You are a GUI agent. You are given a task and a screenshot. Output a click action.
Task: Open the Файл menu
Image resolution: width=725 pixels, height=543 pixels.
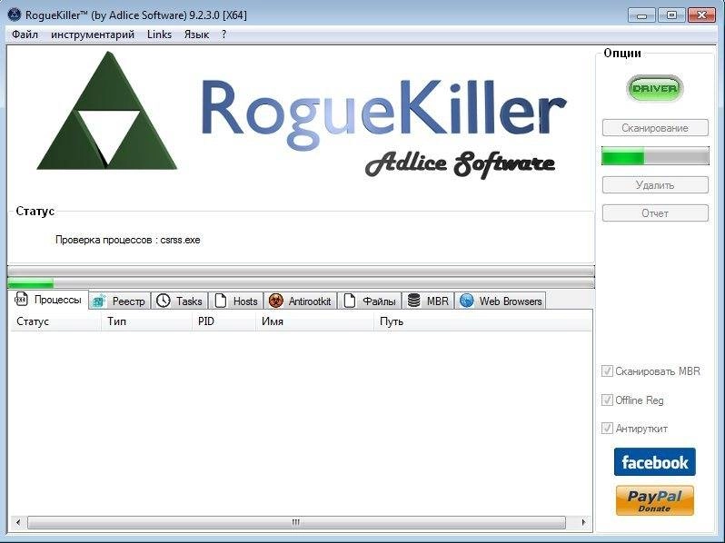[25, 35]
